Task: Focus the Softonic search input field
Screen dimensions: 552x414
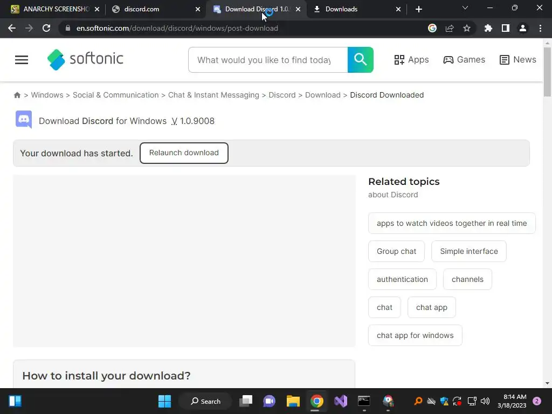Action: (x=268, y=60)
